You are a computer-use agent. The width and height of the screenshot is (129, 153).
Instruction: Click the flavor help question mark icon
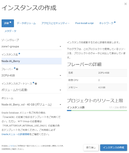pyautogui.click(x=17, y=69)
